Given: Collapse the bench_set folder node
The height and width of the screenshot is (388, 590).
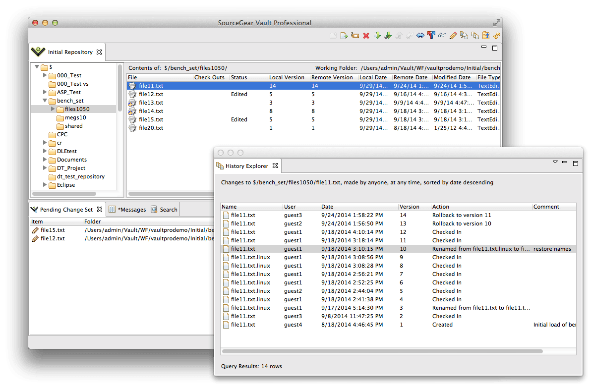Looking at the screenshot, I should [45, 101].
